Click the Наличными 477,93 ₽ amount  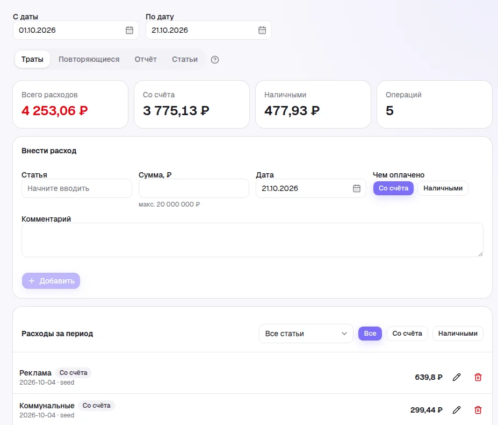[x=292, y=111]
